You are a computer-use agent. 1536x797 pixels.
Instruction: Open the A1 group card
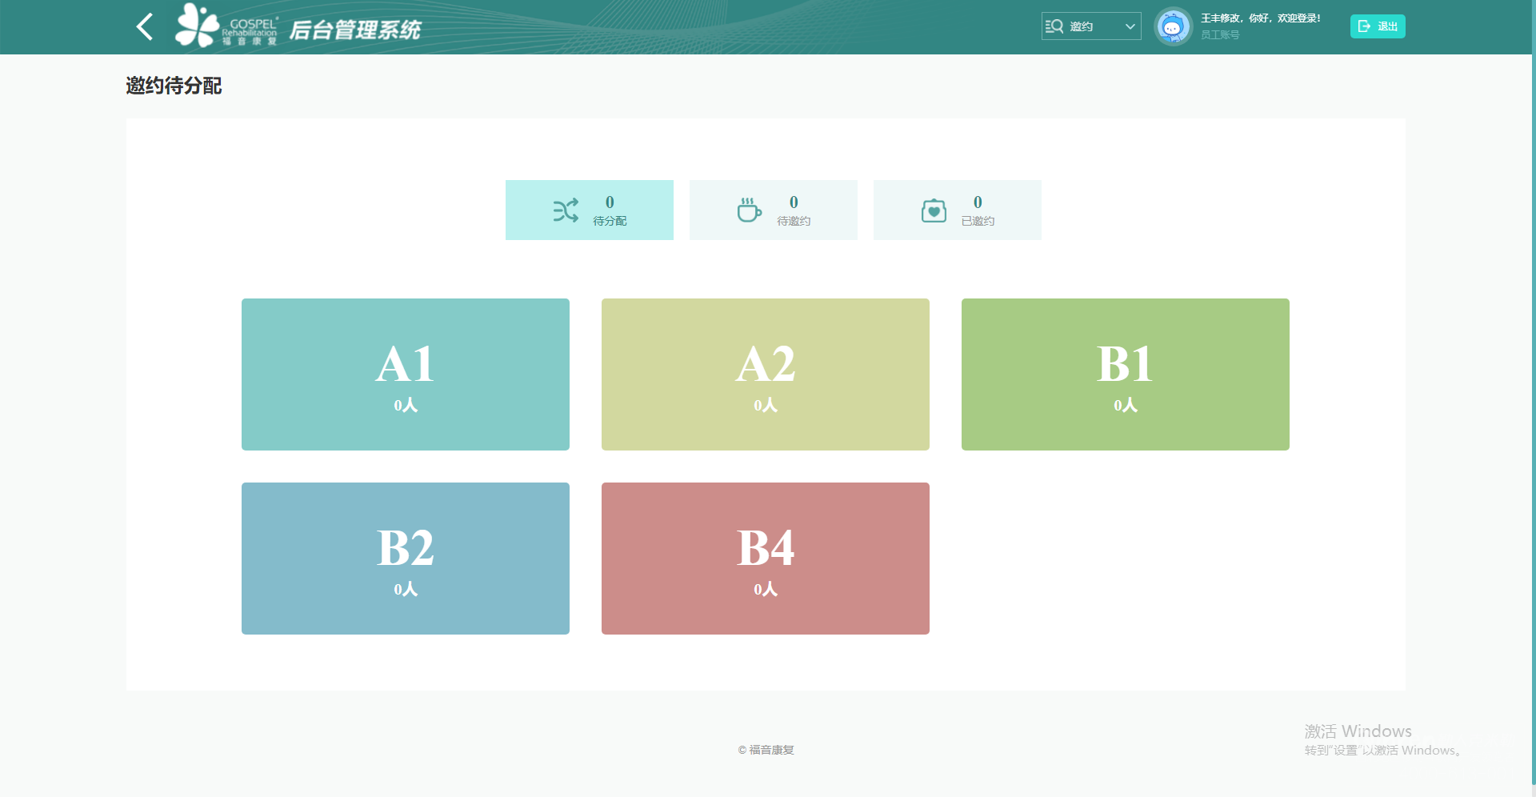(x=406, y=374)
